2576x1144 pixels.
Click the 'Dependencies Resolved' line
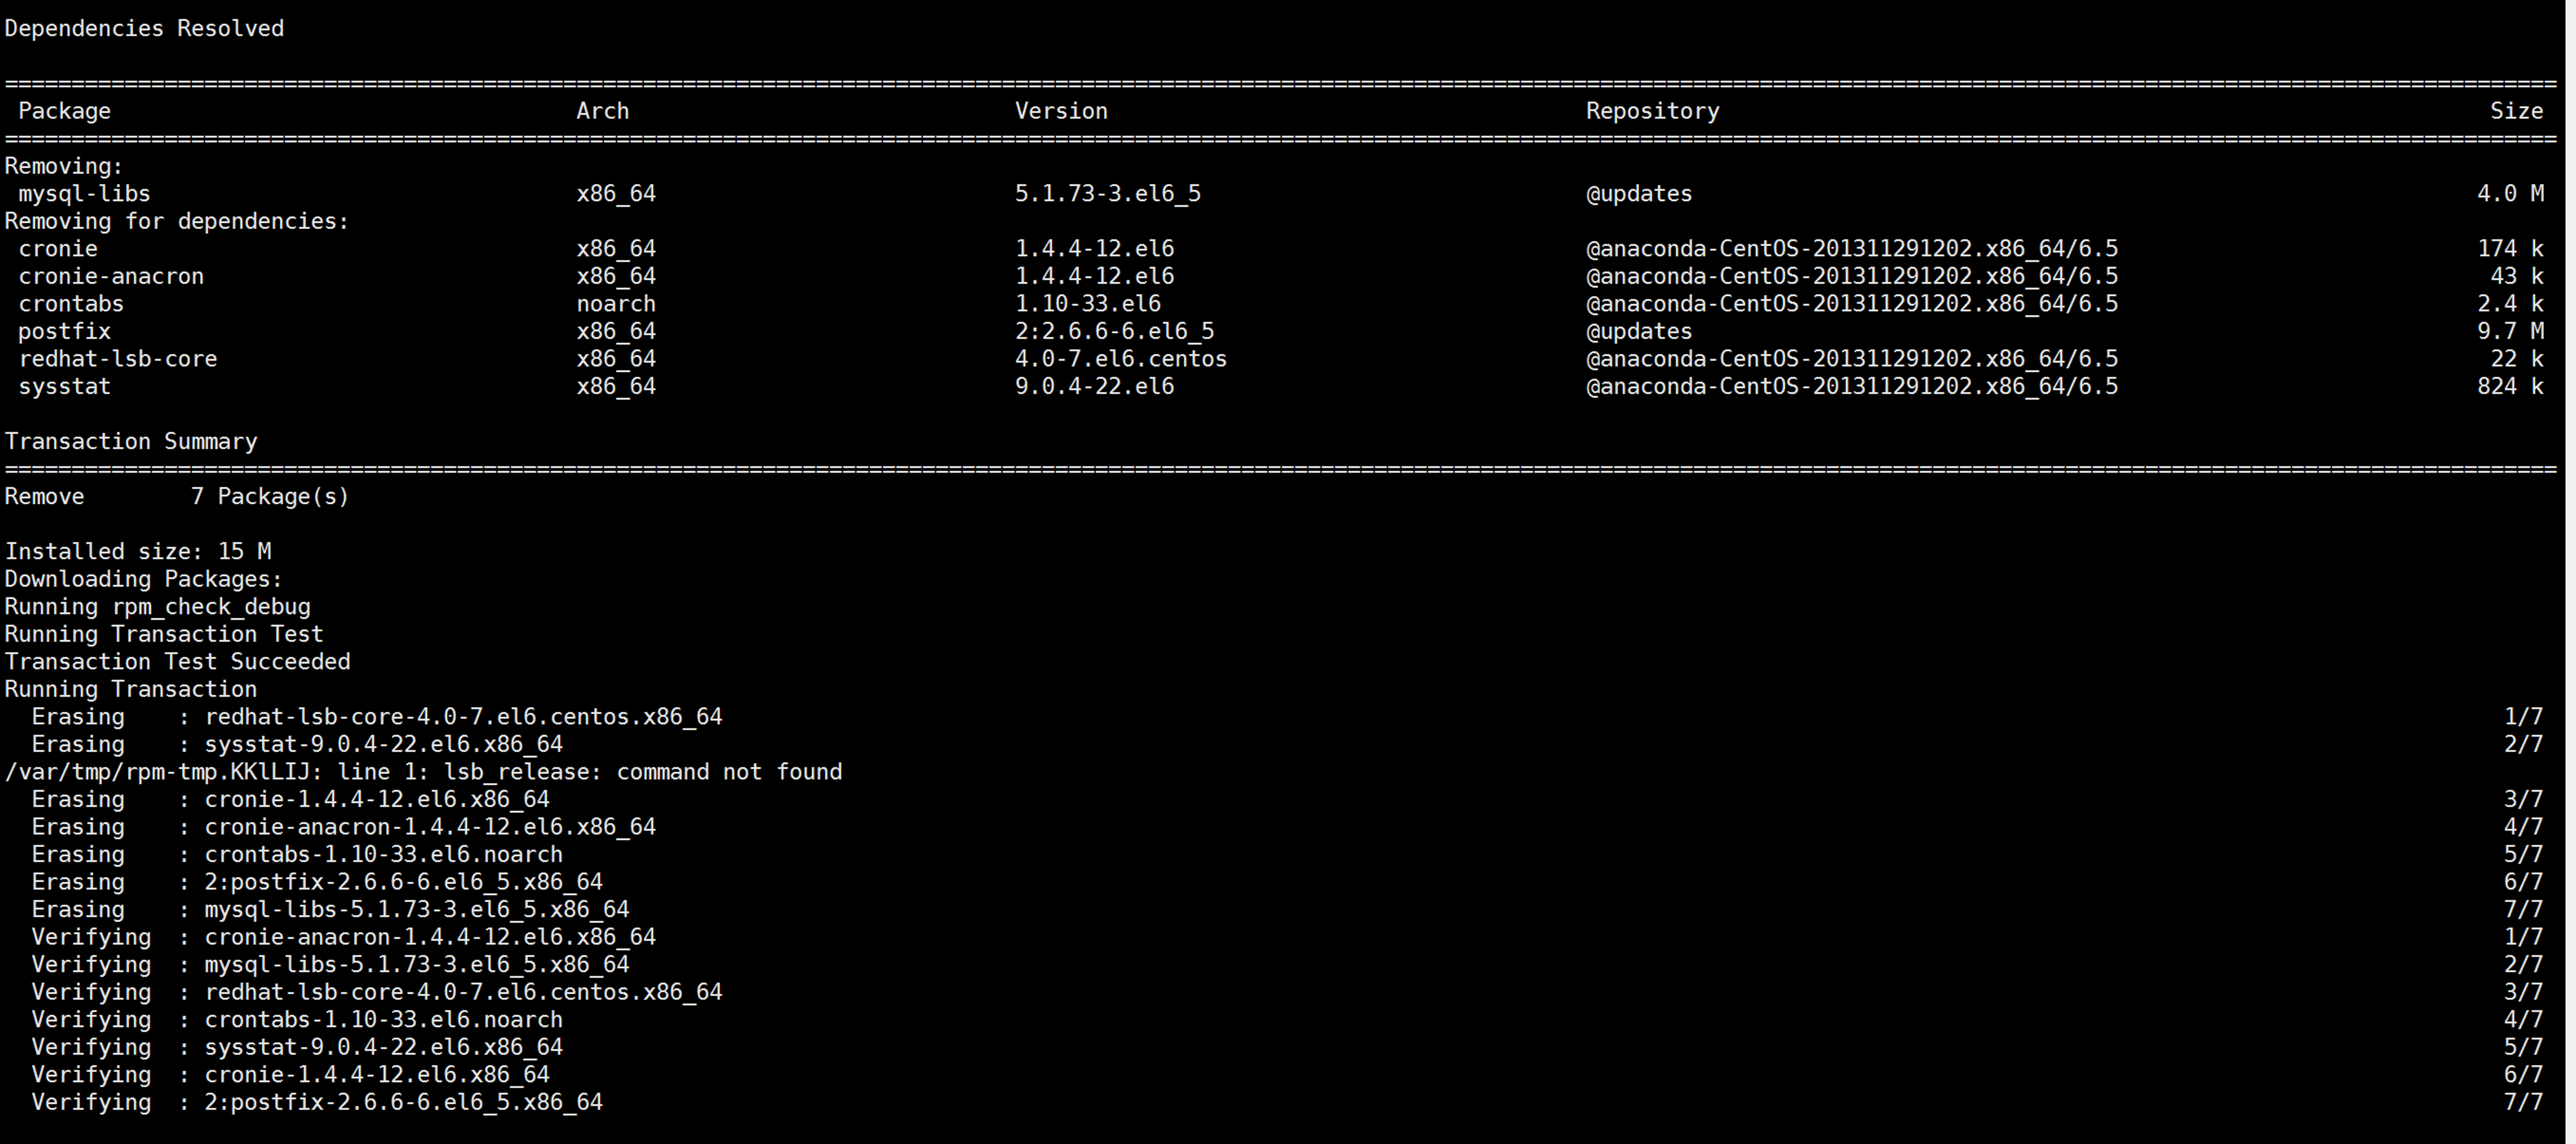coord(144,28)
